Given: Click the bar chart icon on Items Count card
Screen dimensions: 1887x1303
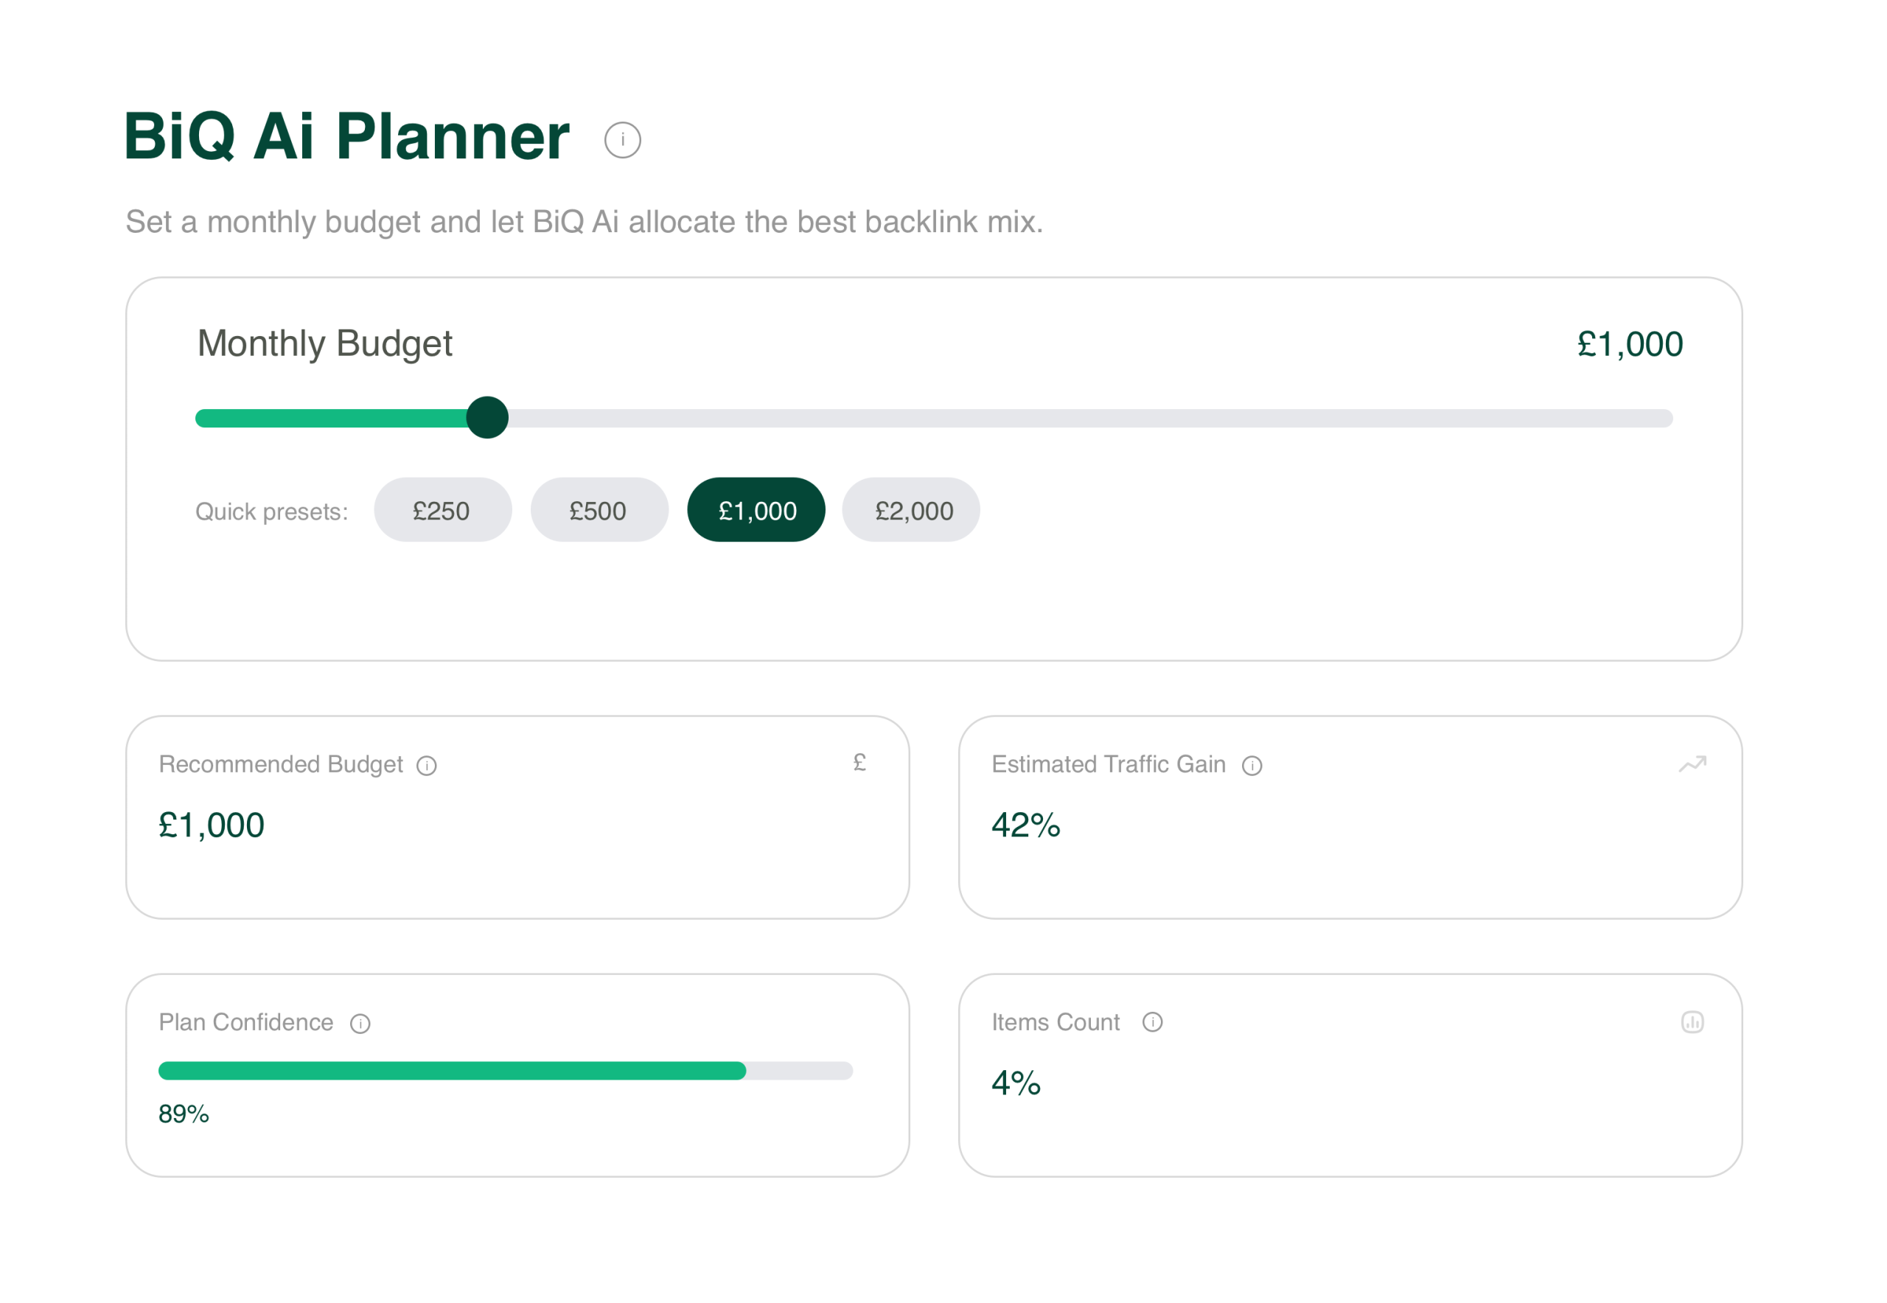Looking at the screenshot, I should (1692, 1021).
